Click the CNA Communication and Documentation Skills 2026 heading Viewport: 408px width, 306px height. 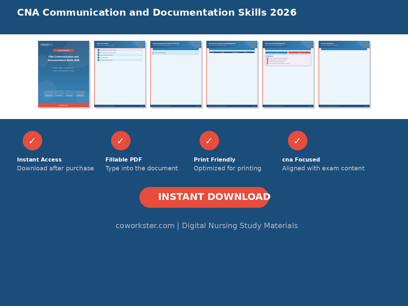157,13
